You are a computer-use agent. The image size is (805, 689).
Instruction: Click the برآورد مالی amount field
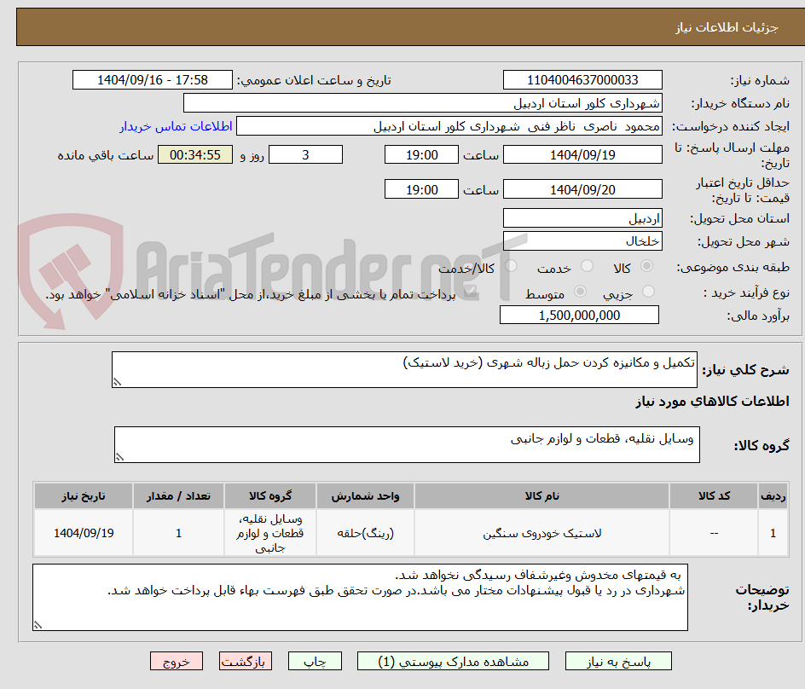[578, 315]
